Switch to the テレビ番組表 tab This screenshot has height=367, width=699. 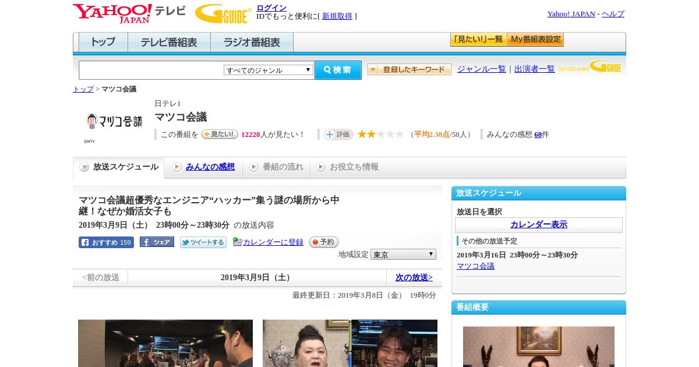point(169,43)
